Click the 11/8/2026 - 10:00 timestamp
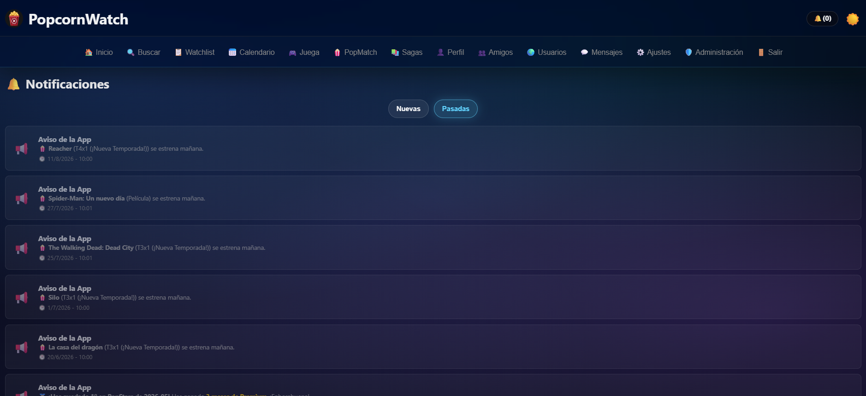866x396 pixels. point(70,159)
